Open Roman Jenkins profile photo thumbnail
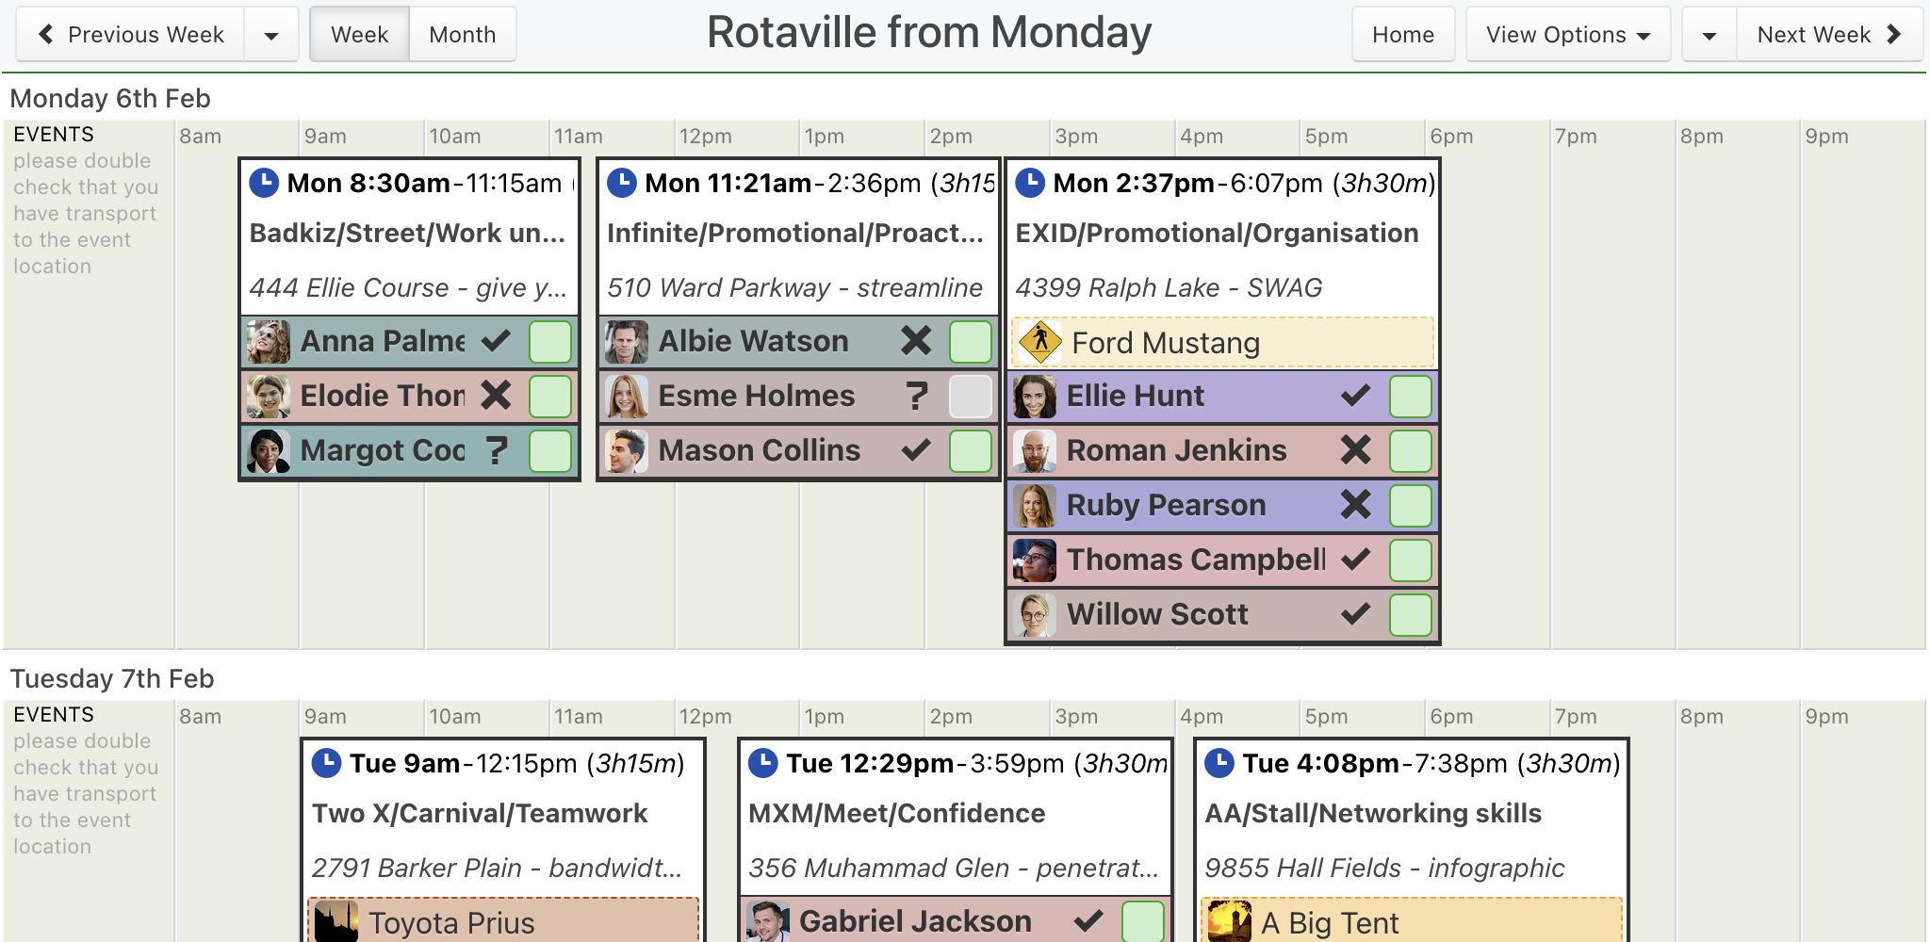Image resolution: width=1930 pixels, height=942 pixels. pos(1034,450)
